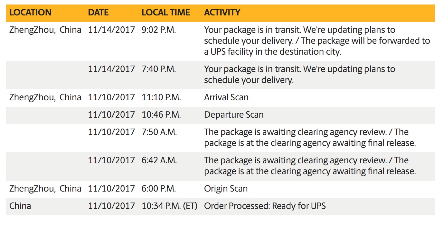Select the 10:46 P.M. time cell
443x225 pixels.
161,115
